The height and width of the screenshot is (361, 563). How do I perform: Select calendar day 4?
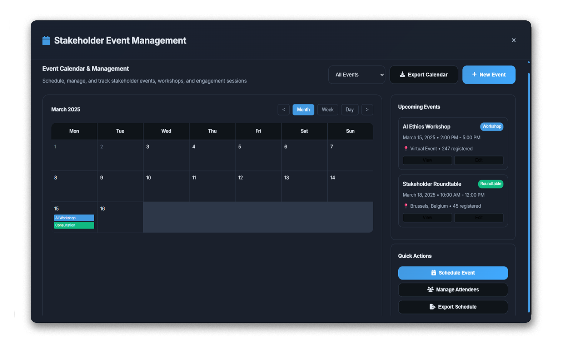click(x=212, y=155)
